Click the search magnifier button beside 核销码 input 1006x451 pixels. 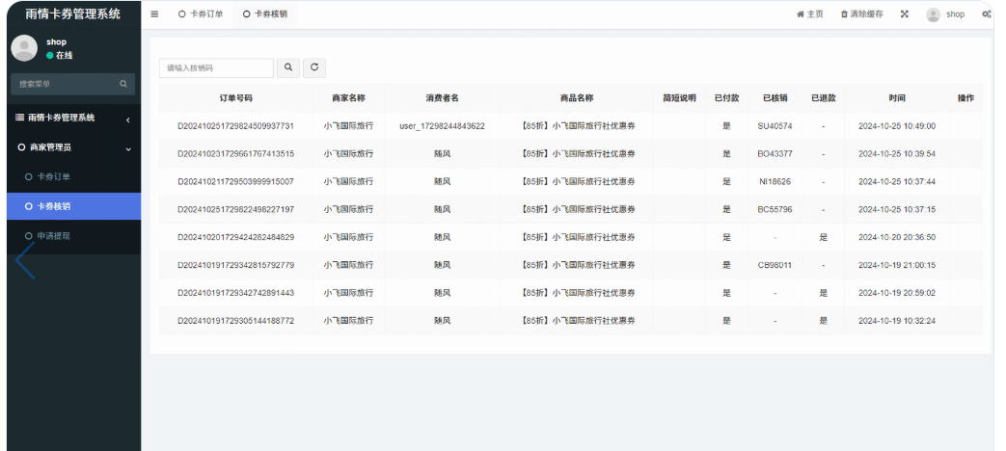287,67
